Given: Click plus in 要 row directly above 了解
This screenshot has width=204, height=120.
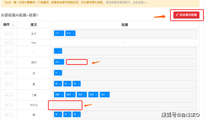Looking at the screenshot, I should [x=7, y=84].
